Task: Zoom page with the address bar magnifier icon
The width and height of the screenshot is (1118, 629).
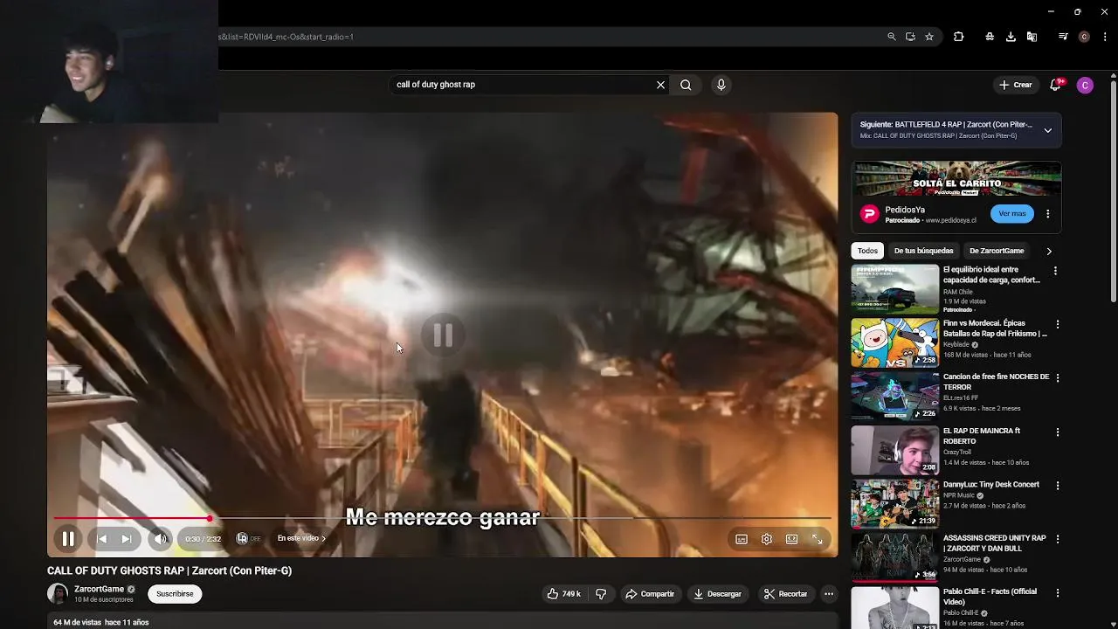Action: pyautogui.click(x=891, y=37)
